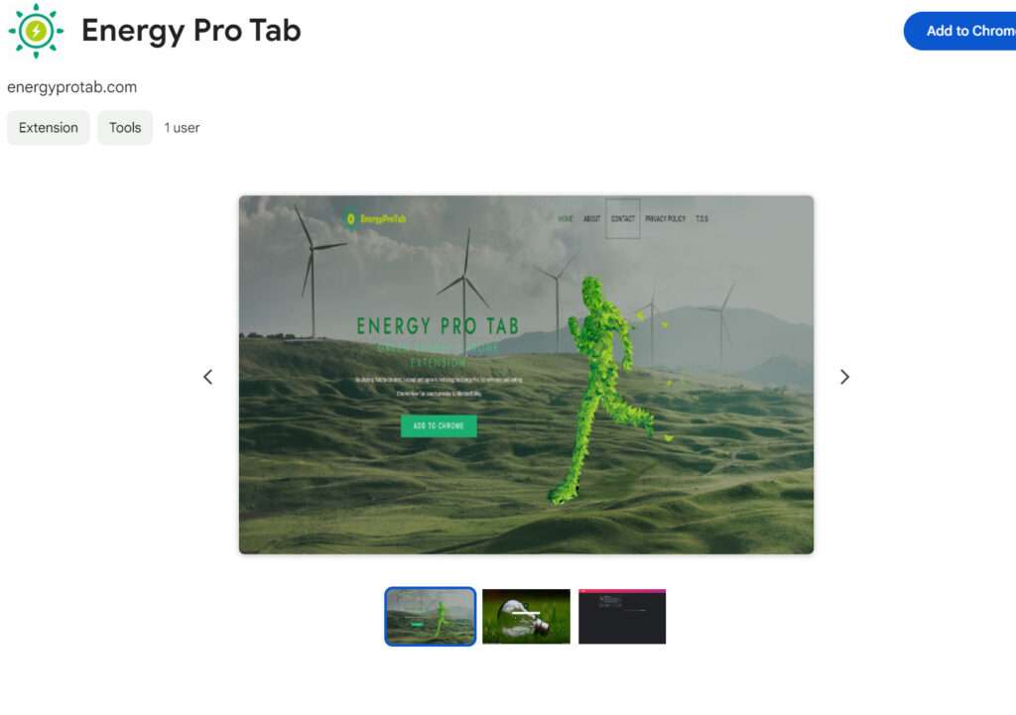
Task: Advance to next screenshot with right arrow
Action: (x=844, y=377)
